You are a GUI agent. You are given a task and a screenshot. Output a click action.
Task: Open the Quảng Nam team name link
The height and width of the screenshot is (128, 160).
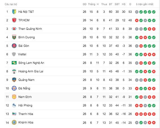(26, 80)
